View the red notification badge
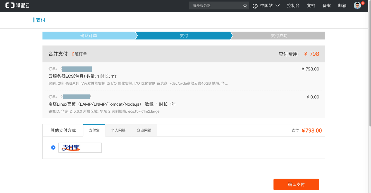Viewport: 371px width, 193px height. (363, 3)
